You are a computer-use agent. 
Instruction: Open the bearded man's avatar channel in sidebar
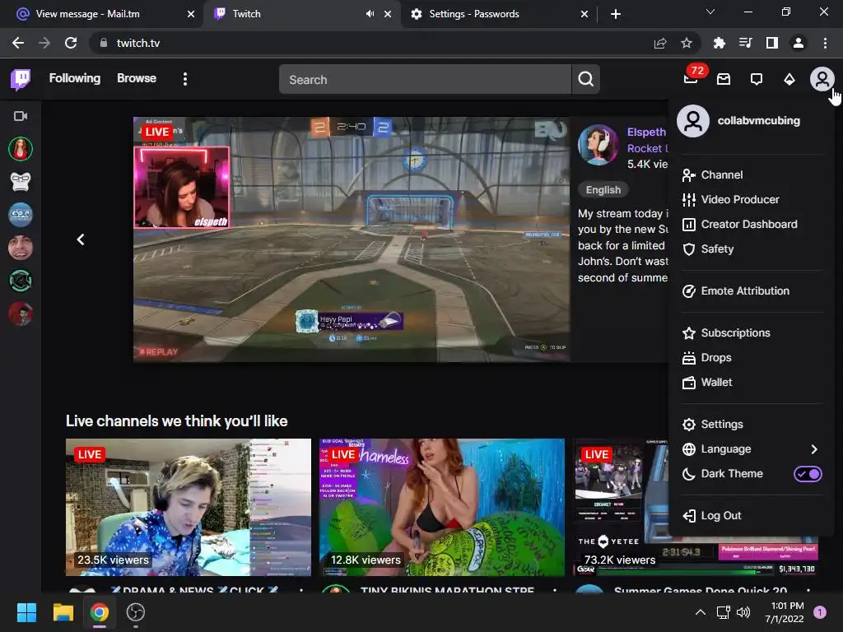pyautogui.click(x=21, y=247)
